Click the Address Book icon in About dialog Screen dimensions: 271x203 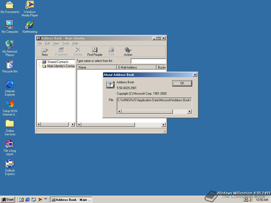point(110,85)
